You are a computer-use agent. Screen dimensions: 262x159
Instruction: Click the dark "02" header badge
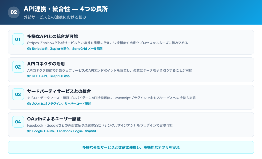point(14,12)
